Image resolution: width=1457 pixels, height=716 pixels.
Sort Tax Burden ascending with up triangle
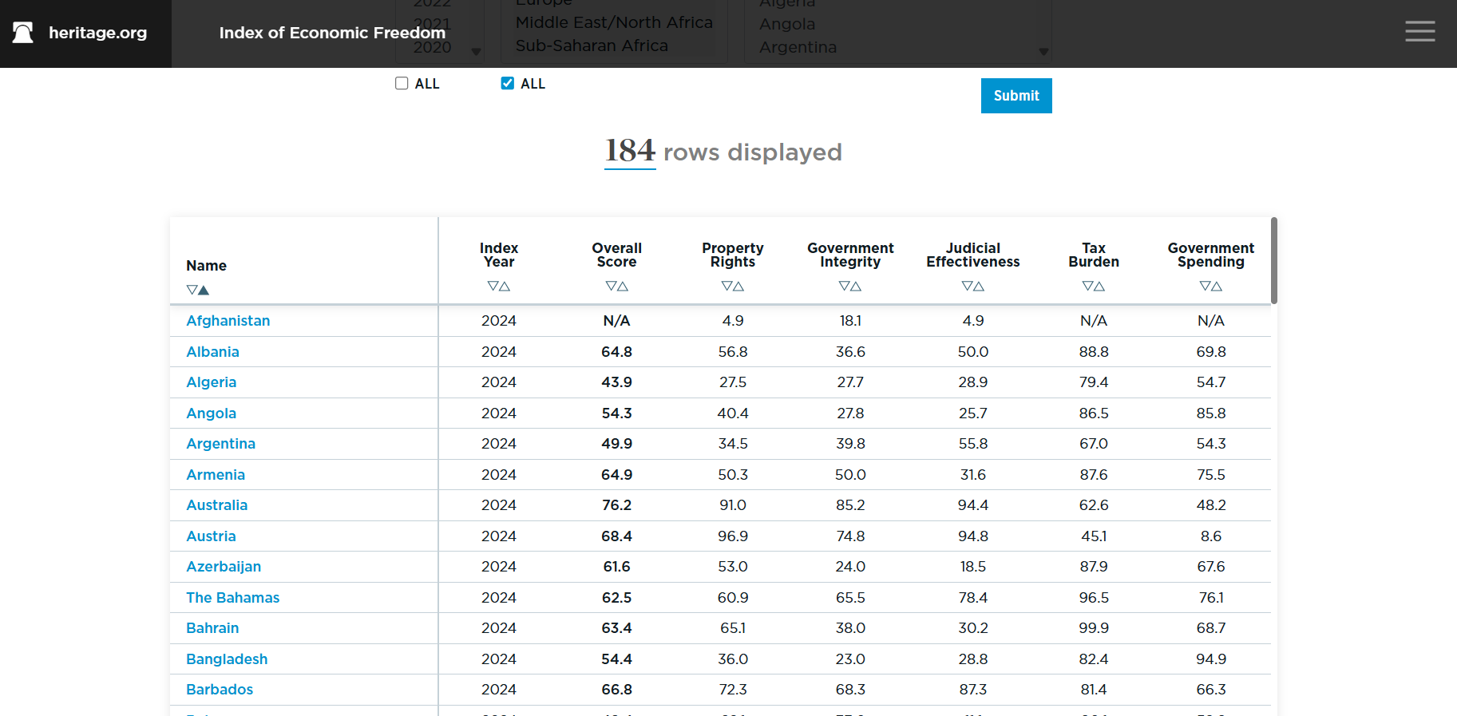click(1099, 286)
